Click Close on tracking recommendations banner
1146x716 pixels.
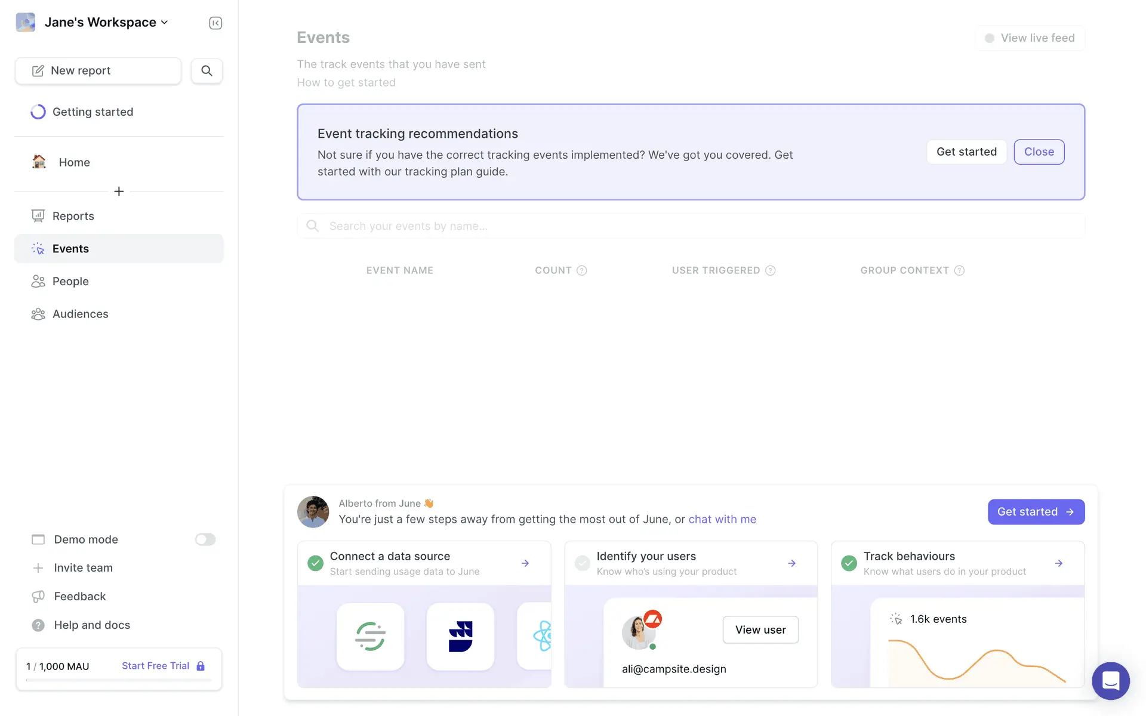click(1039, 152)
